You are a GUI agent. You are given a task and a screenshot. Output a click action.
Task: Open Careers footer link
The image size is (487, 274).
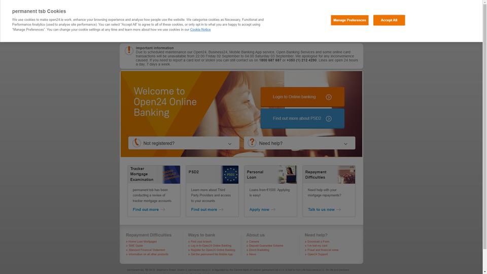coord(254,242)
